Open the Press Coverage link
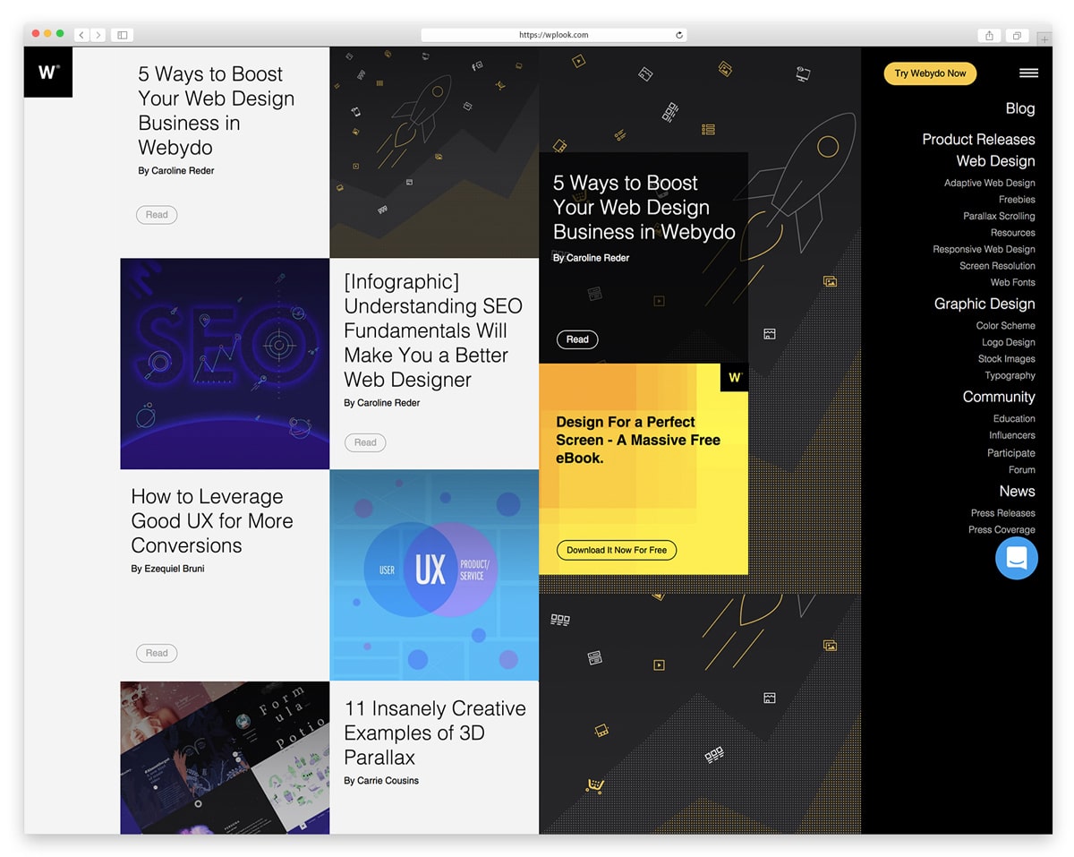Viewport: 1074px width, 857px height. point(1002,530)
